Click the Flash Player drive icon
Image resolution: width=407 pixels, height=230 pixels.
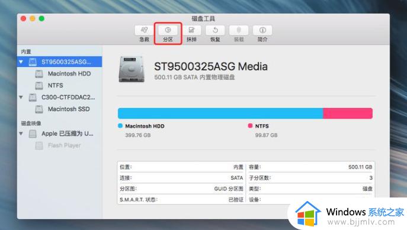coord(39,145)
